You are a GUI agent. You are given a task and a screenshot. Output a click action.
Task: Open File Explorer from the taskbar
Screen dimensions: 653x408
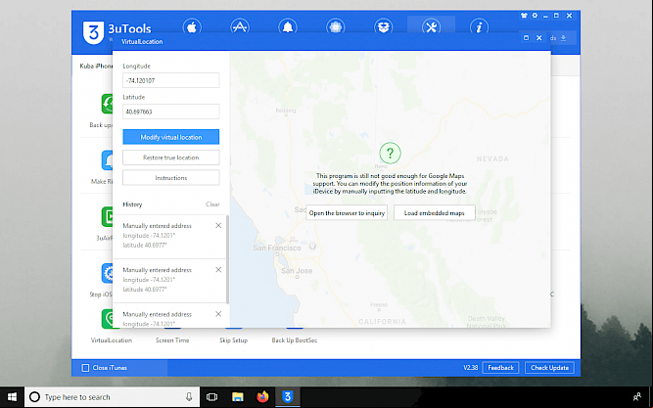click(237, 397)
